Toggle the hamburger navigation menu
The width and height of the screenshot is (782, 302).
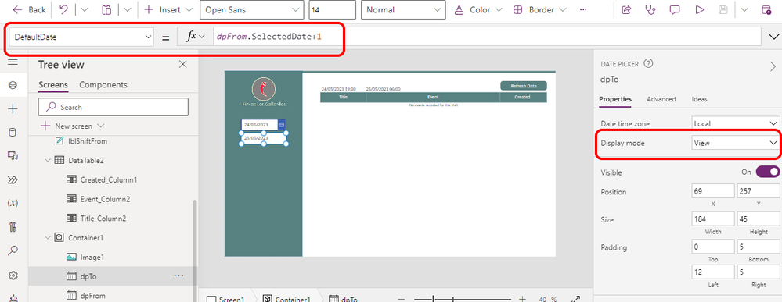(13, 62)
